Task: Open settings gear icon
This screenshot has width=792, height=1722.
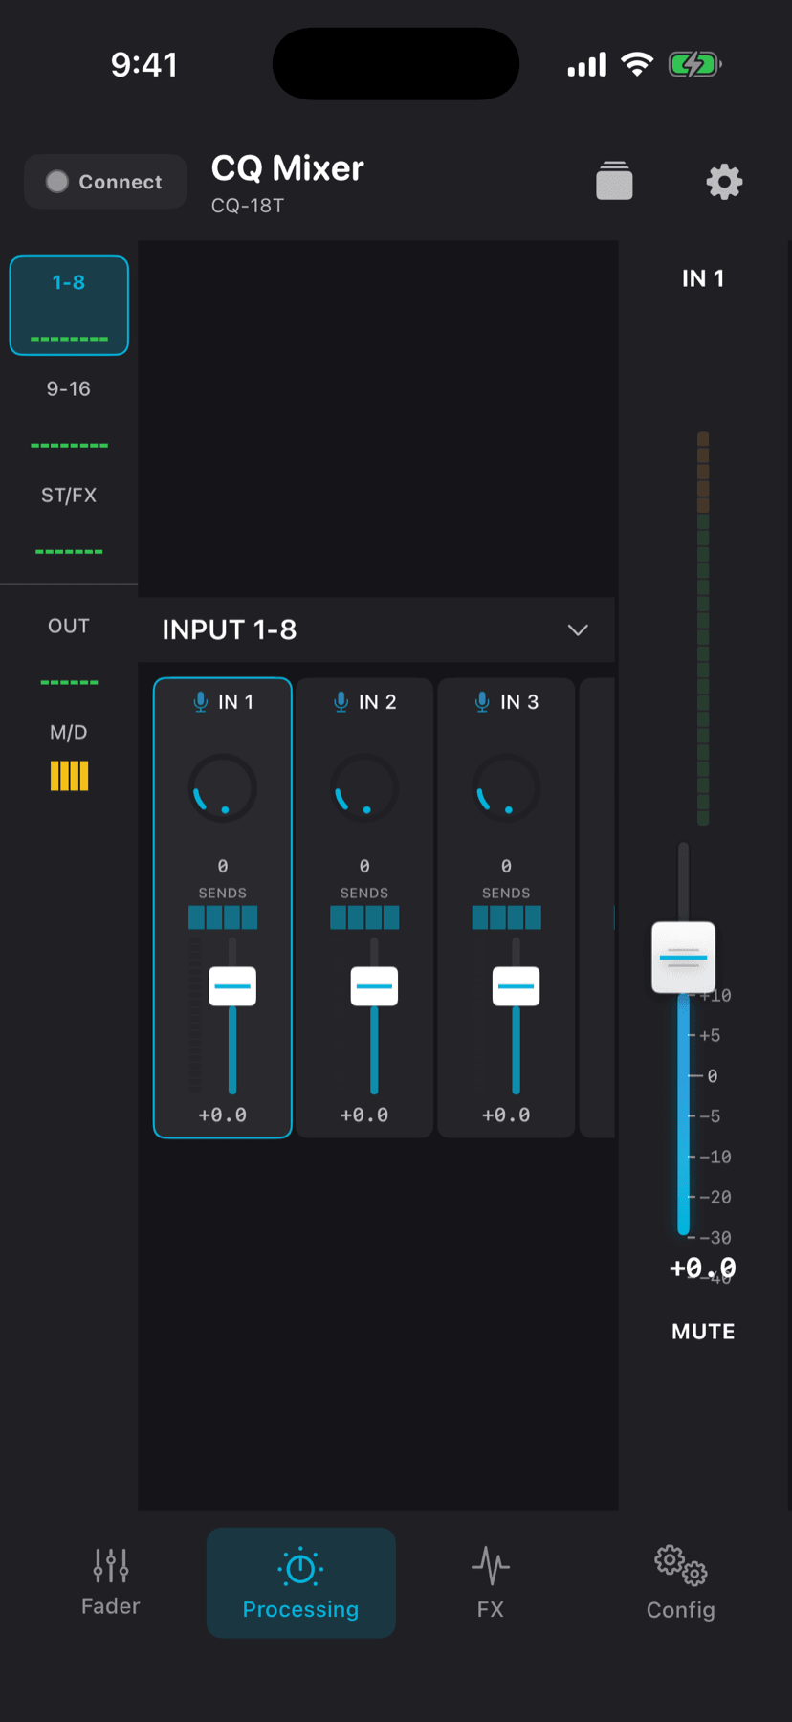Action: coord(724,181)
